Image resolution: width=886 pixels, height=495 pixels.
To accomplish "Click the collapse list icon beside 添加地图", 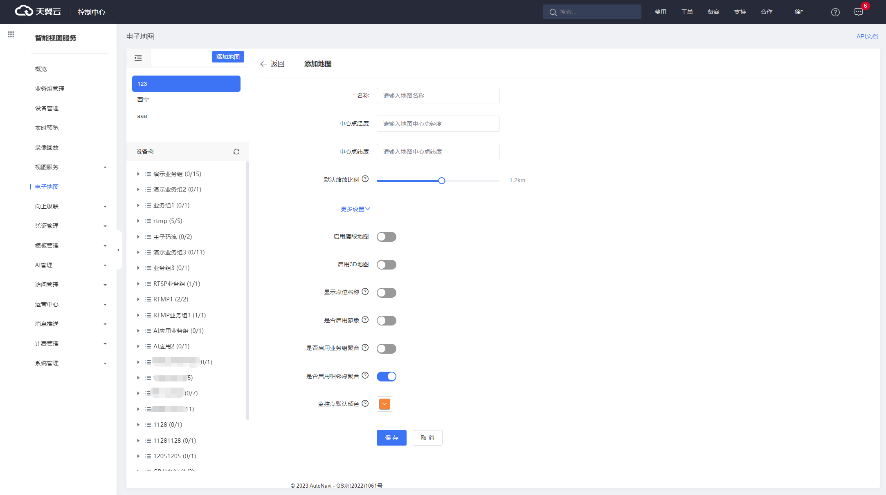I will (138, 58).
